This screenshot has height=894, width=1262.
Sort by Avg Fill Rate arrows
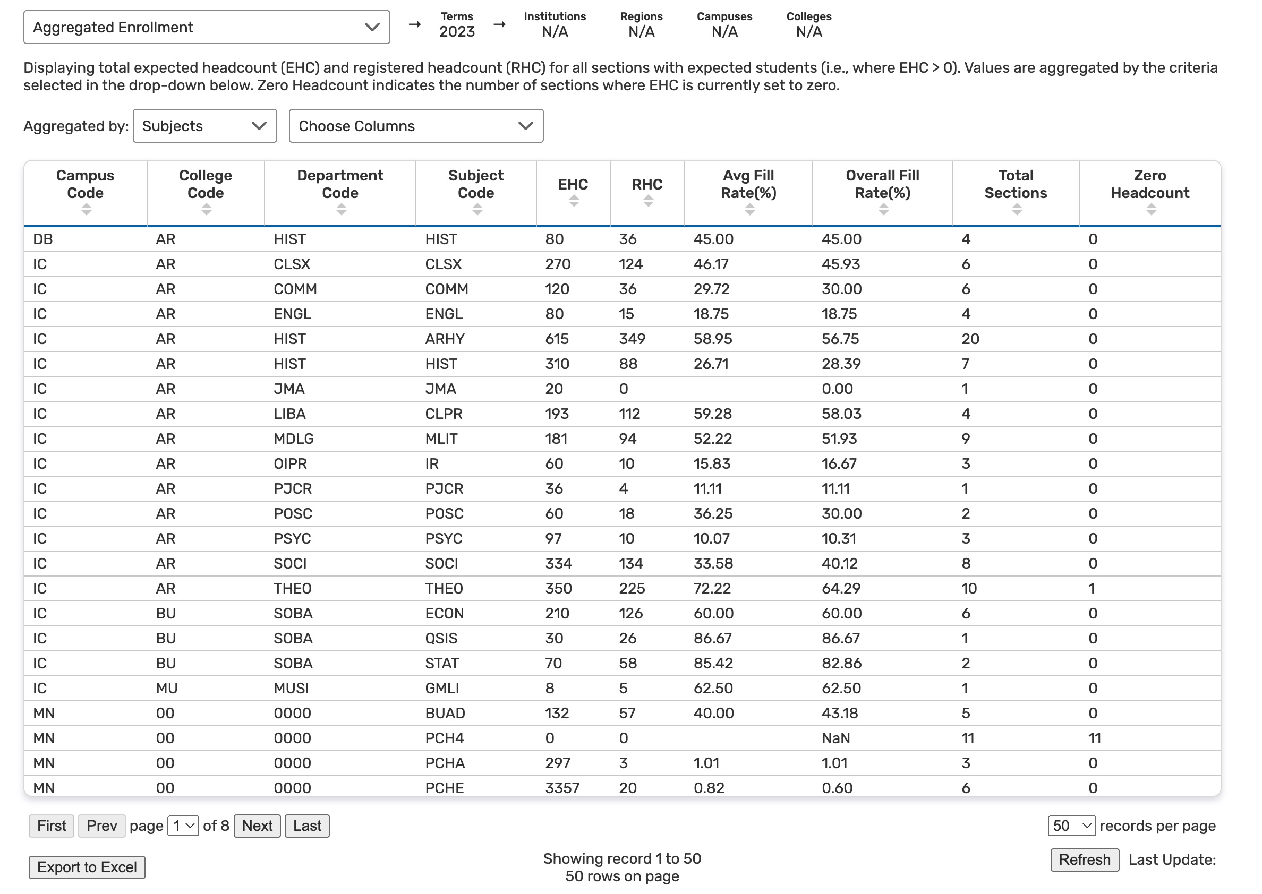749,209
